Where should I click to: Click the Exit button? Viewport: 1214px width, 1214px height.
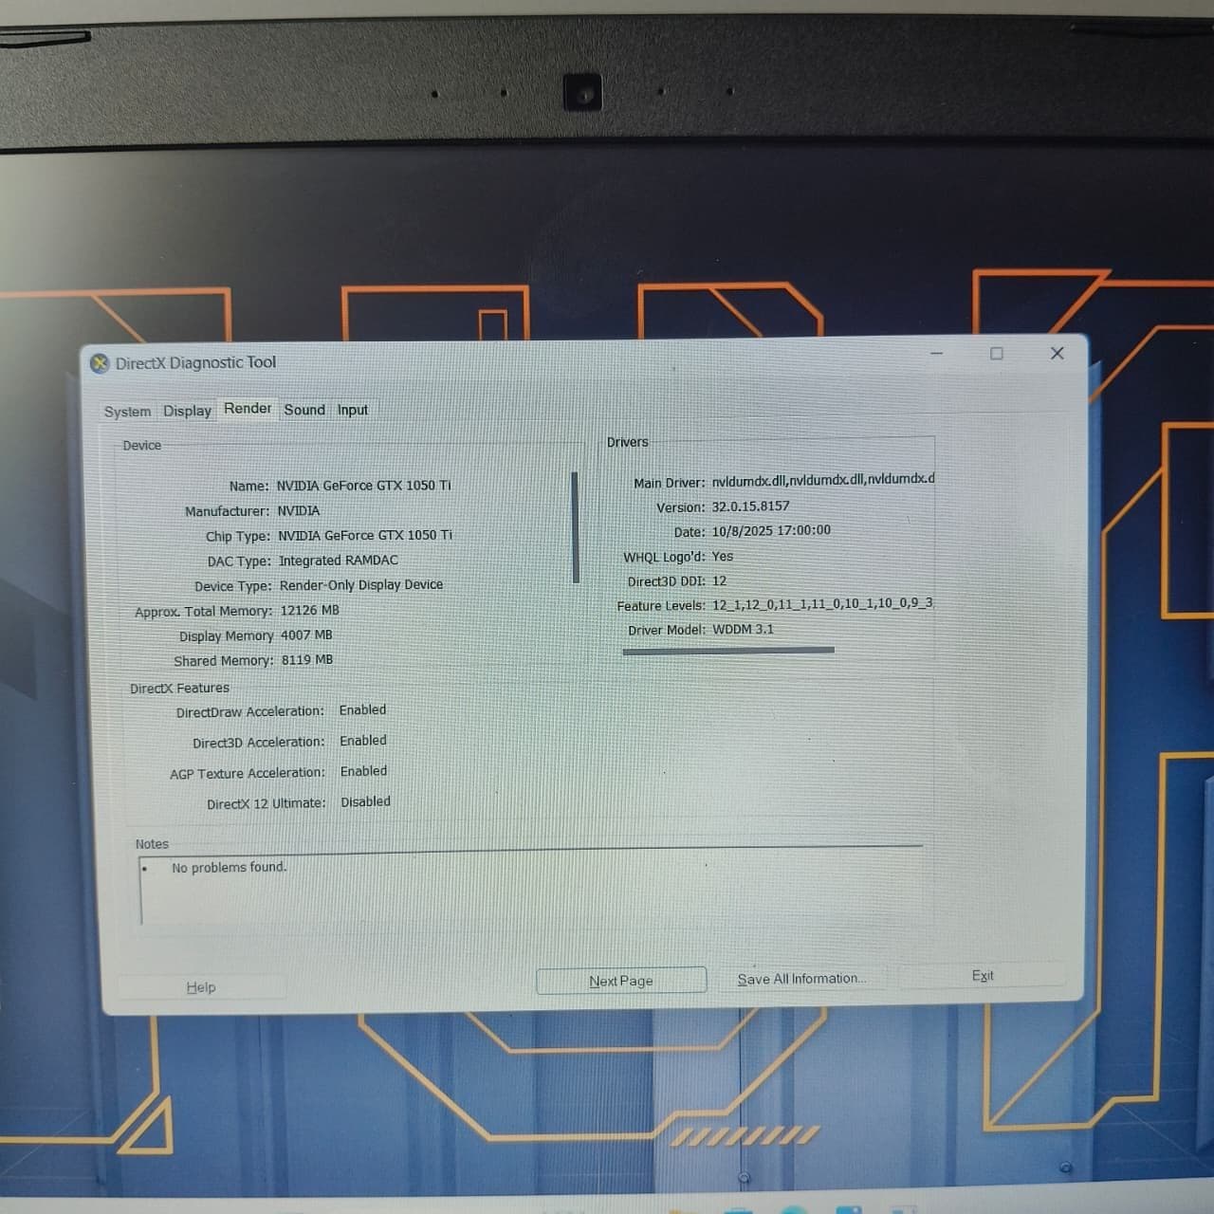(x=983, y=976)
